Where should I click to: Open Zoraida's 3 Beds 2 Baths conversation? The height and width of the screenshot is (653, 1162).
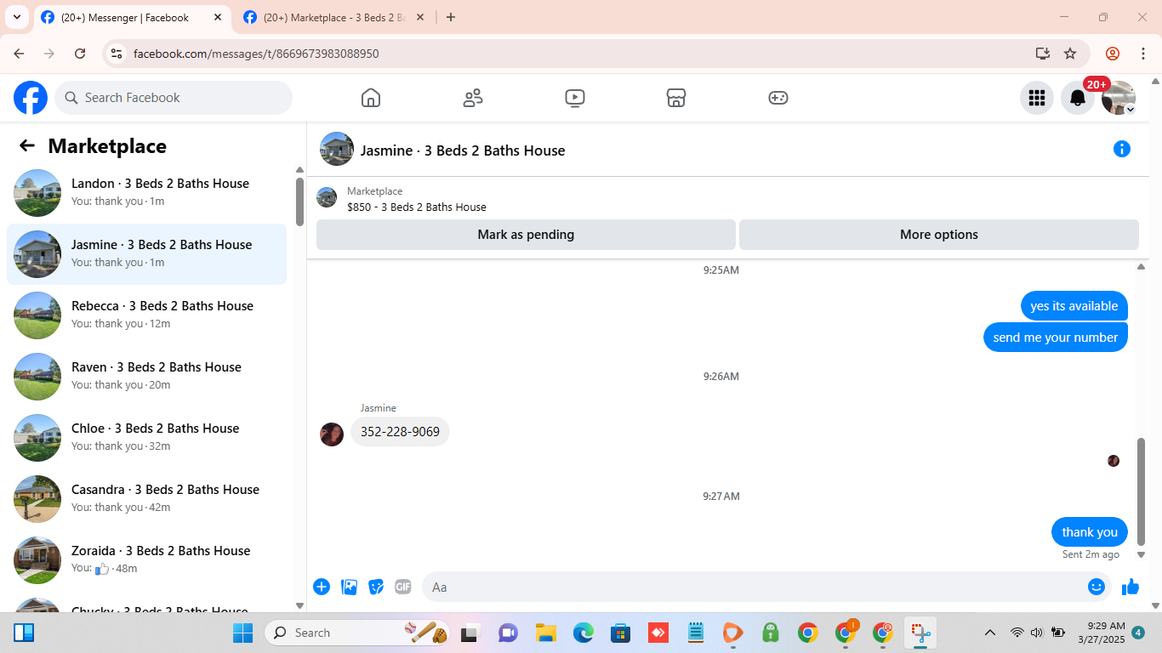pyautogui.click(x=146, y=560)
